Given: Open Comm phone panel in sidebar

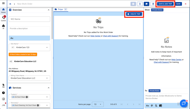Looking at the screenshot, I should tap(3, 18).
